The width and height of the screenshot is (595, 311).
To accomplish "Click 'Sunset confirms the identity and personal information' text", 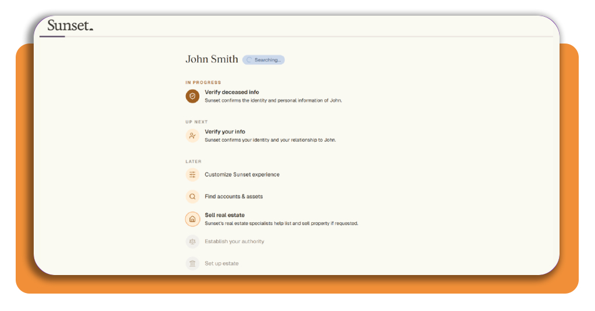I will coord(273,100).
